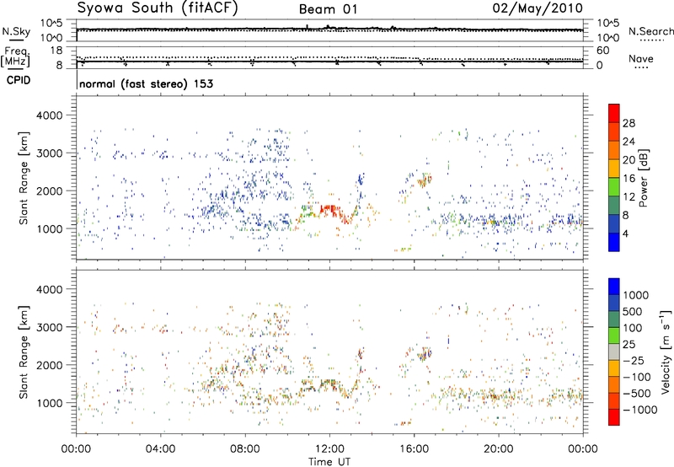Click the 'Velocity [m s-1]' colorbar label
The image size is (674, 467).
click(666, 352)
